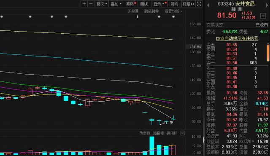The height and width of the screenshot is (156, 270).
Task: Click the fourth star event marker
Action: tap(66, 17)
